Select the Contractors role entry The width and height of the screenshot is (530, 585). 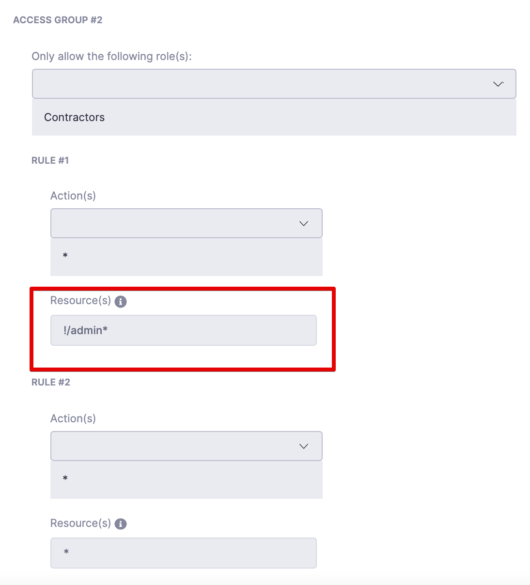[75, 117]
